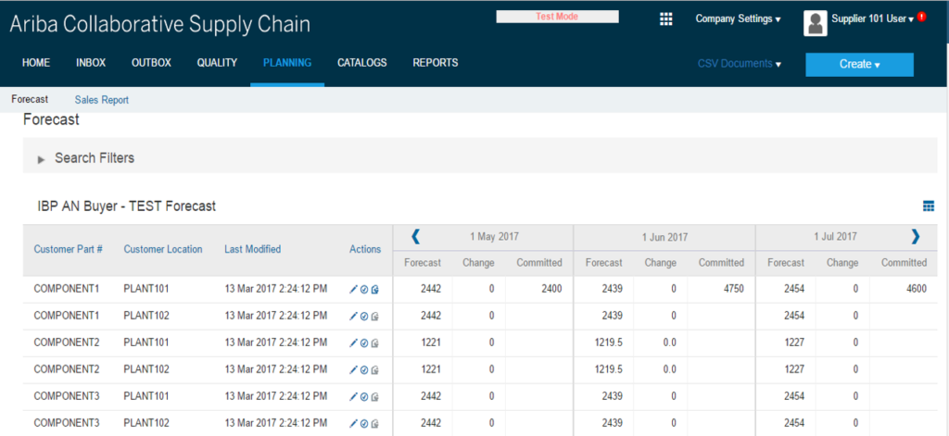The width and height of the screenshot is (949, 436).
Task: Click the 1 Jun 2017 period header
Action: pyautogui.click(x=664, y=237)
